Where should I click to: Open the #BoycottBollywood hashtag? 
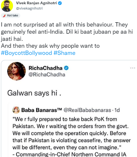pyautogui.click(x=26, y=53)
